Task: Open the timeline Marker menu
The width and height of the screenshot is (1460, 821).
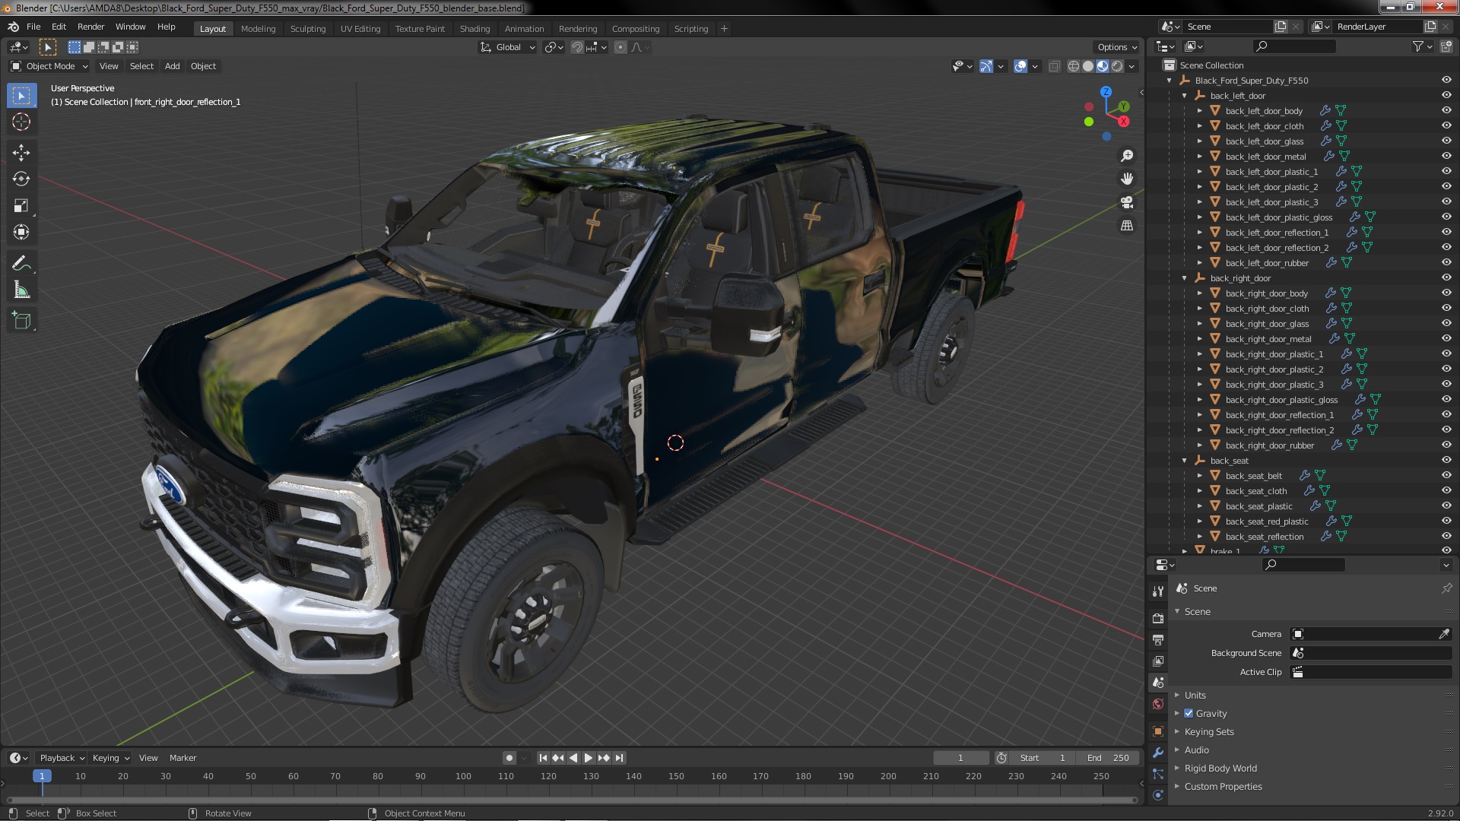Action: [x=182, y=758]
